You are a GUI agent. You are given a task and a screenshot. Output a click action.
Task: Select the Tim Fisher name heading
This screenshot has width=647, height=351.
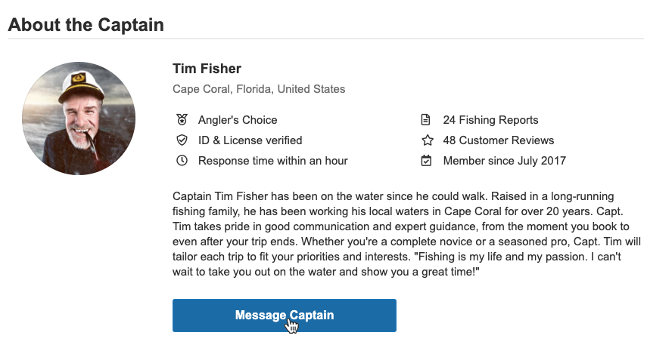click(x=207, y=69)
